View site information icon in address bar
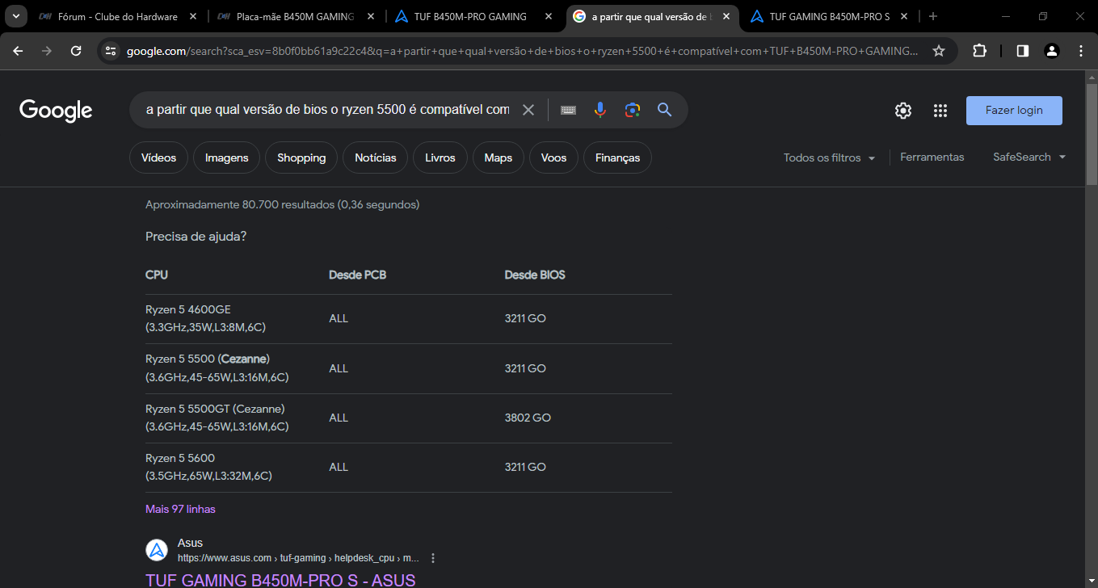 [111, 51]
